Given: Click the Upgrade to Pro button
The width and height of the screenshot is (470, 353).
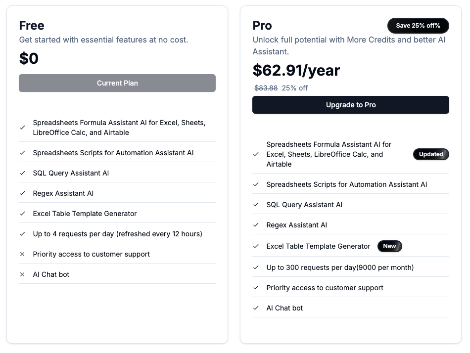Looking at the screenshot, I should coord(350,105).
